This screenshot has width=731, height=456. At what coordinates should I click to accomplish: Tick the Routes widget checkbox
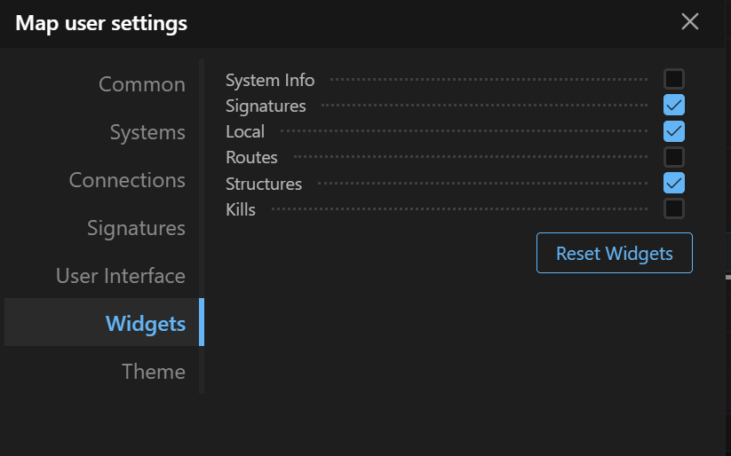point(674,157)
